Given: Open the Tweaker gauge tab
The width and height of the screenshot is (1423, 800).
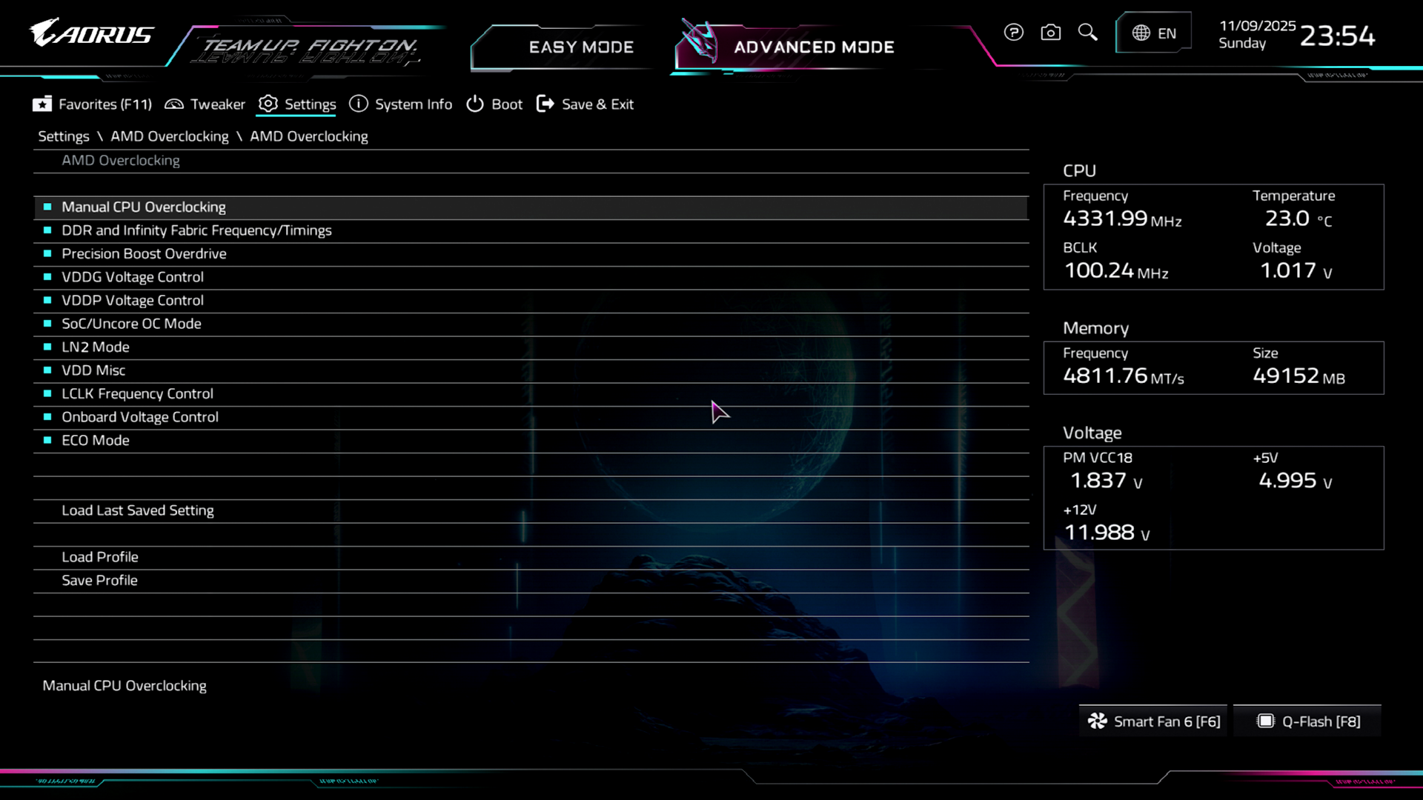Looking at the screenshot, I should pyautogui.click(x=205, y=104).
